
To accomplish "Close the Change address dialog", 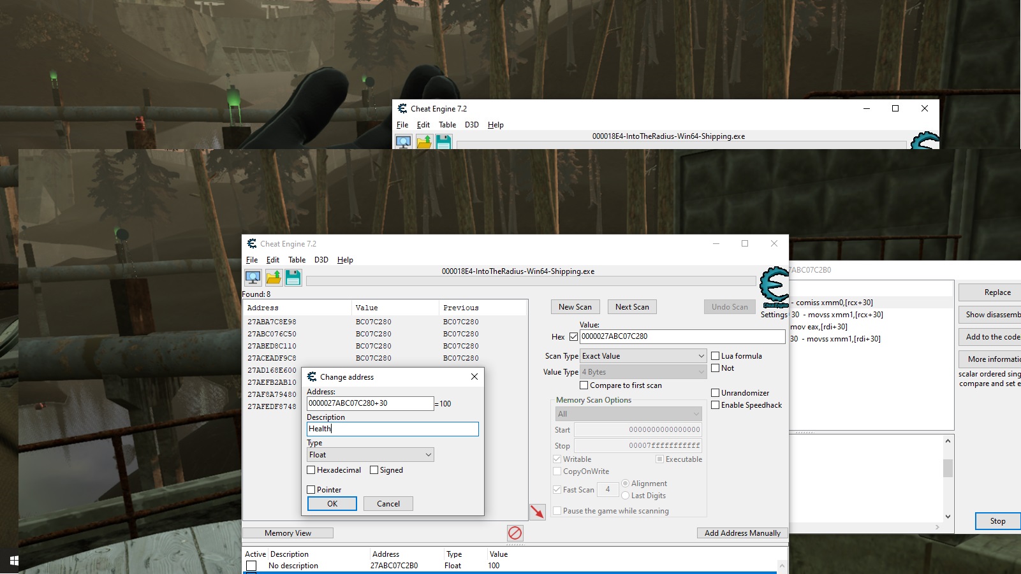I will pos(474,377).
